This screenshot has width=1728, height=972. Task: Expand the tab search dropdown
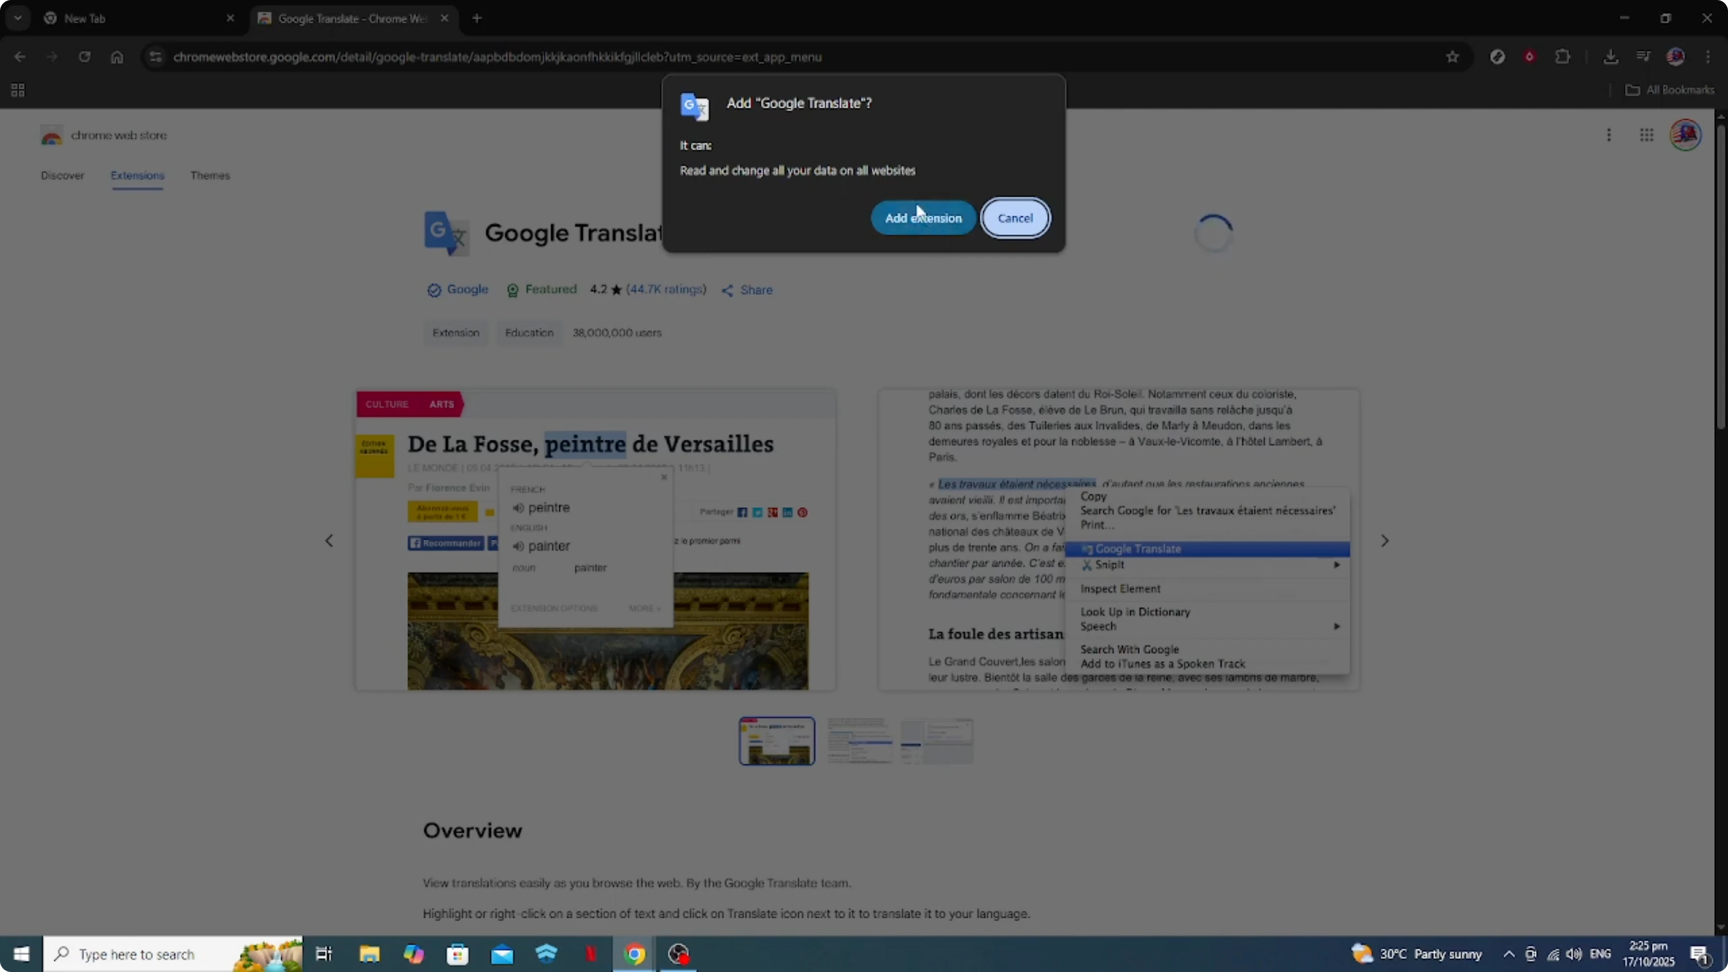(18, 18)
